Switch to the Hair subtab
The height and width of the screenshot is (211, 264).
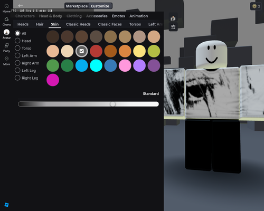[x=40, y=24]
